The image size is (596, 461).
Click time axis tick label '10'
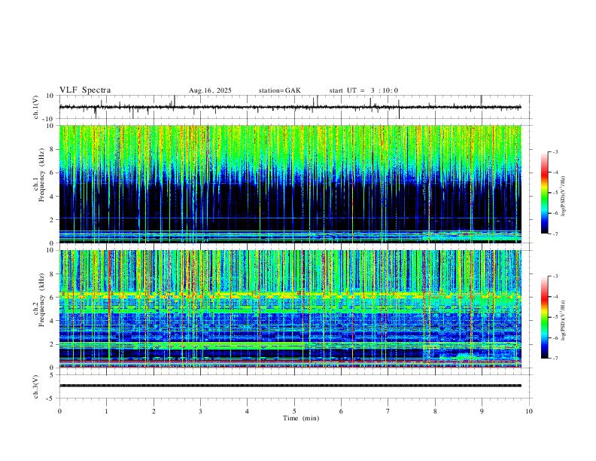(x=529, y=411)
